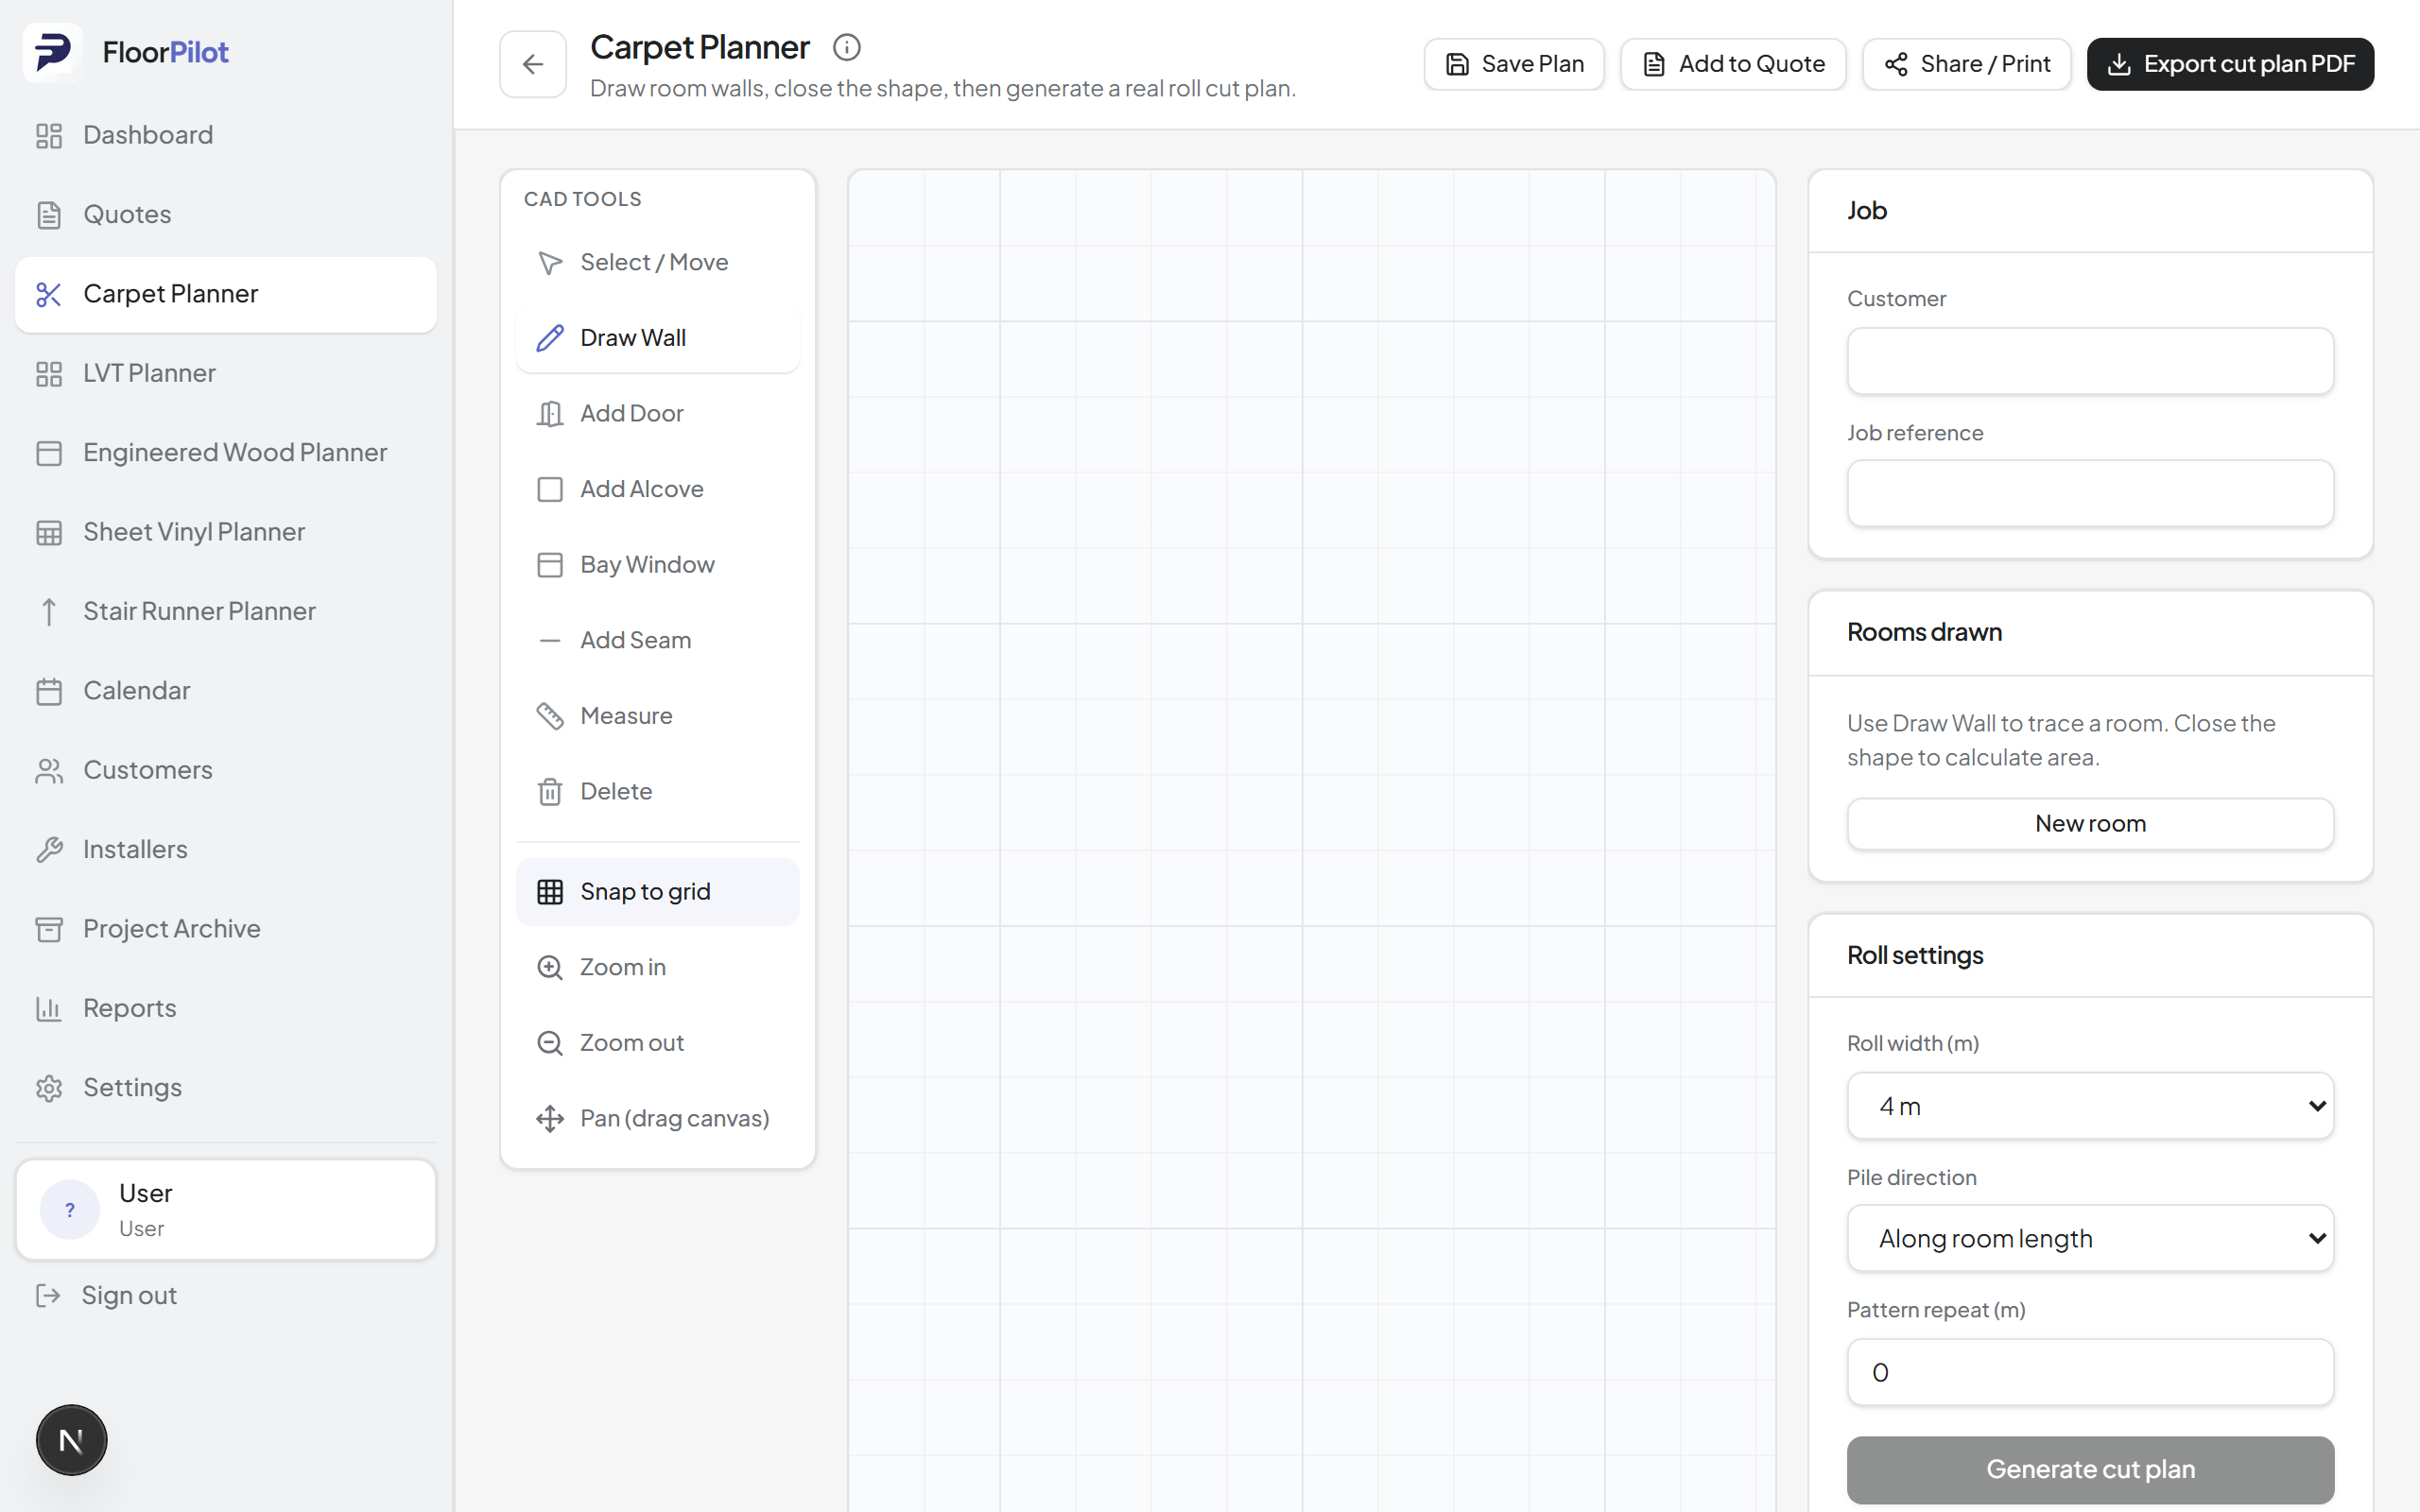Export cut plan PDF
The width and height of the screenshot is (2420, 1512).
pyautogui.click(x=2230, y=64)
